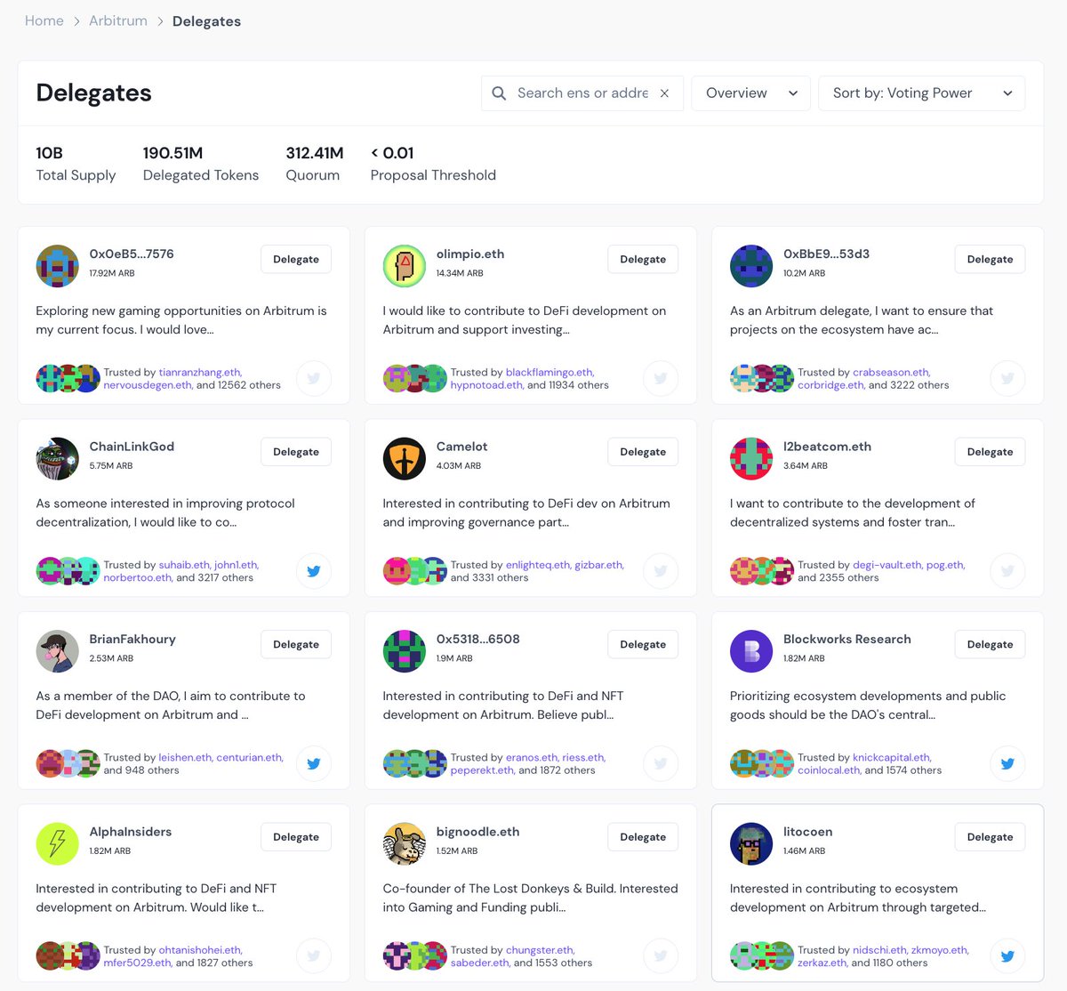This screenshot has width=1067, height=991.
Task: Delegate to 0xBbE9...53d3
Action: [990, 259]
